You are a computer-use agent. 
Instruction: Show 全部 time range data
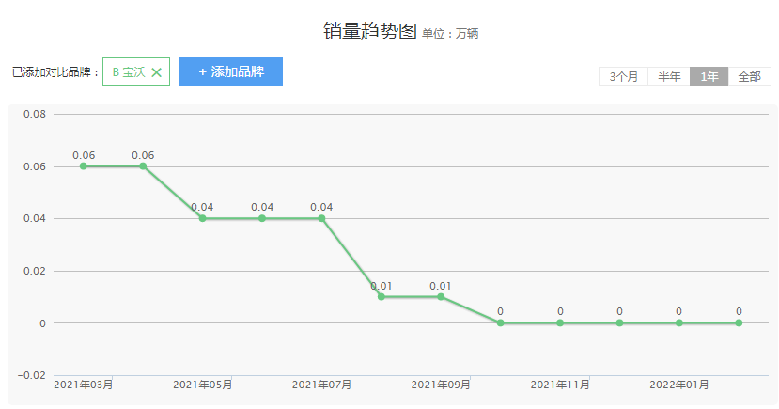coord(749,76)
